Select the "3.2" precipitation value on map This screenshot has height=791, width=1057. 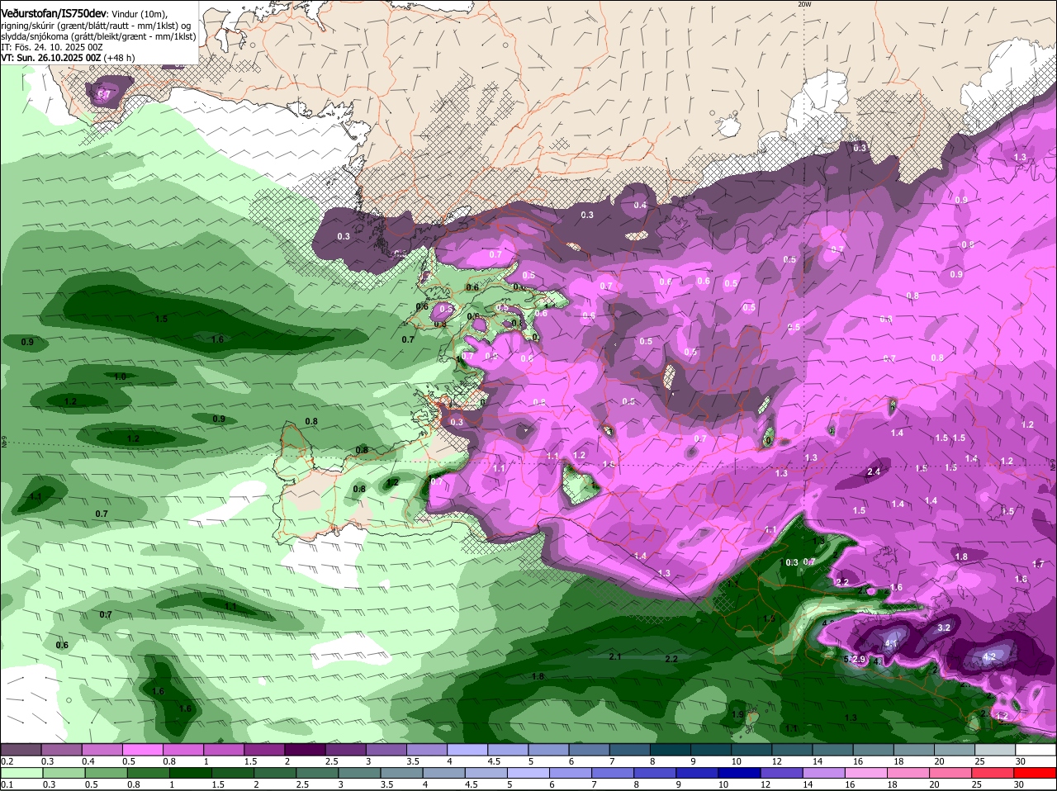(x=945, y=628)
